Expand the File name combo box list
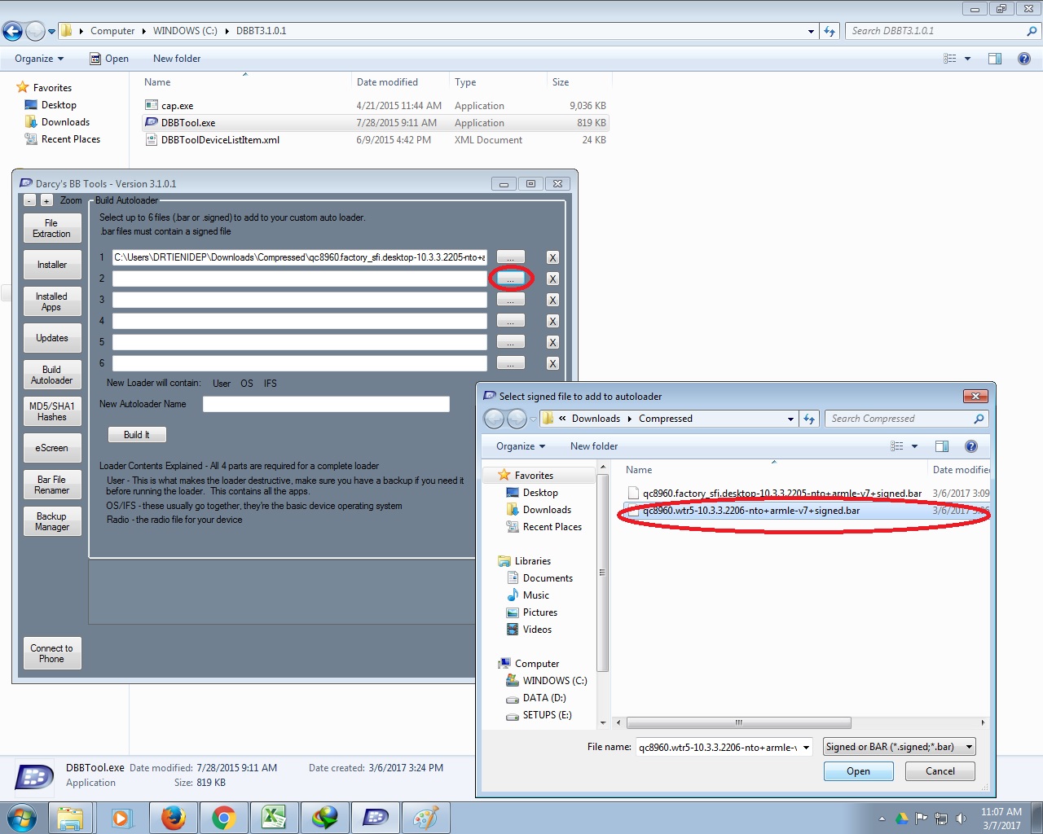This screenshot has height=834, width=1043. click(x=806, y=747)
